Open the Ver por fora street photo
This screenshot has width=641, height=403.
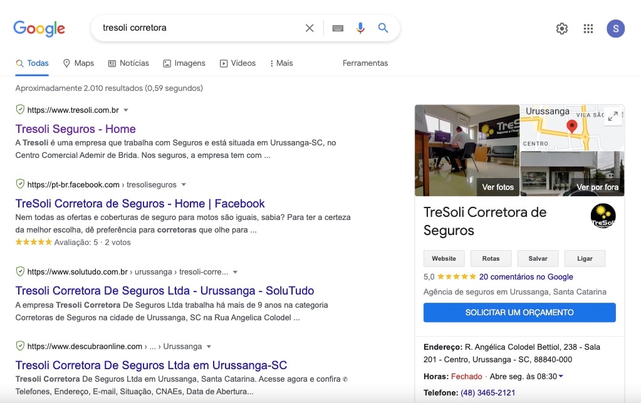coord(572,174)
